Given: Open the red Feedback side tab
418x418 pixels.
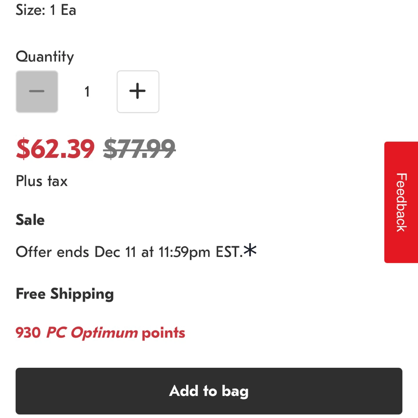Looking at the screenshot, I should tap(401, 202).
